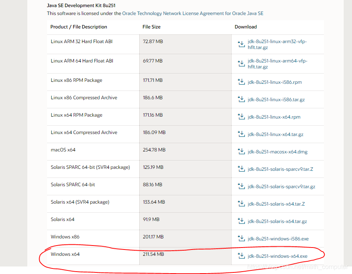This screenshot has height=274, width=352.
Task: Select the 'Windows x86' product text
Action: 65,237
